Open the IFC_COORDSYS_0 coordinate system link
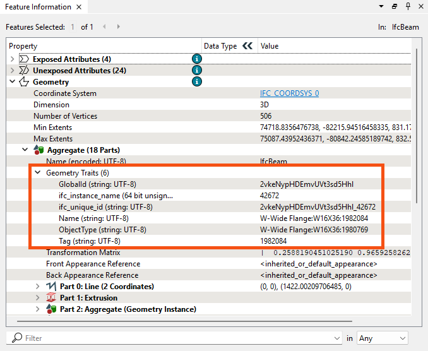The width and height of the screenshot is (428, 351). click(289, 93)
